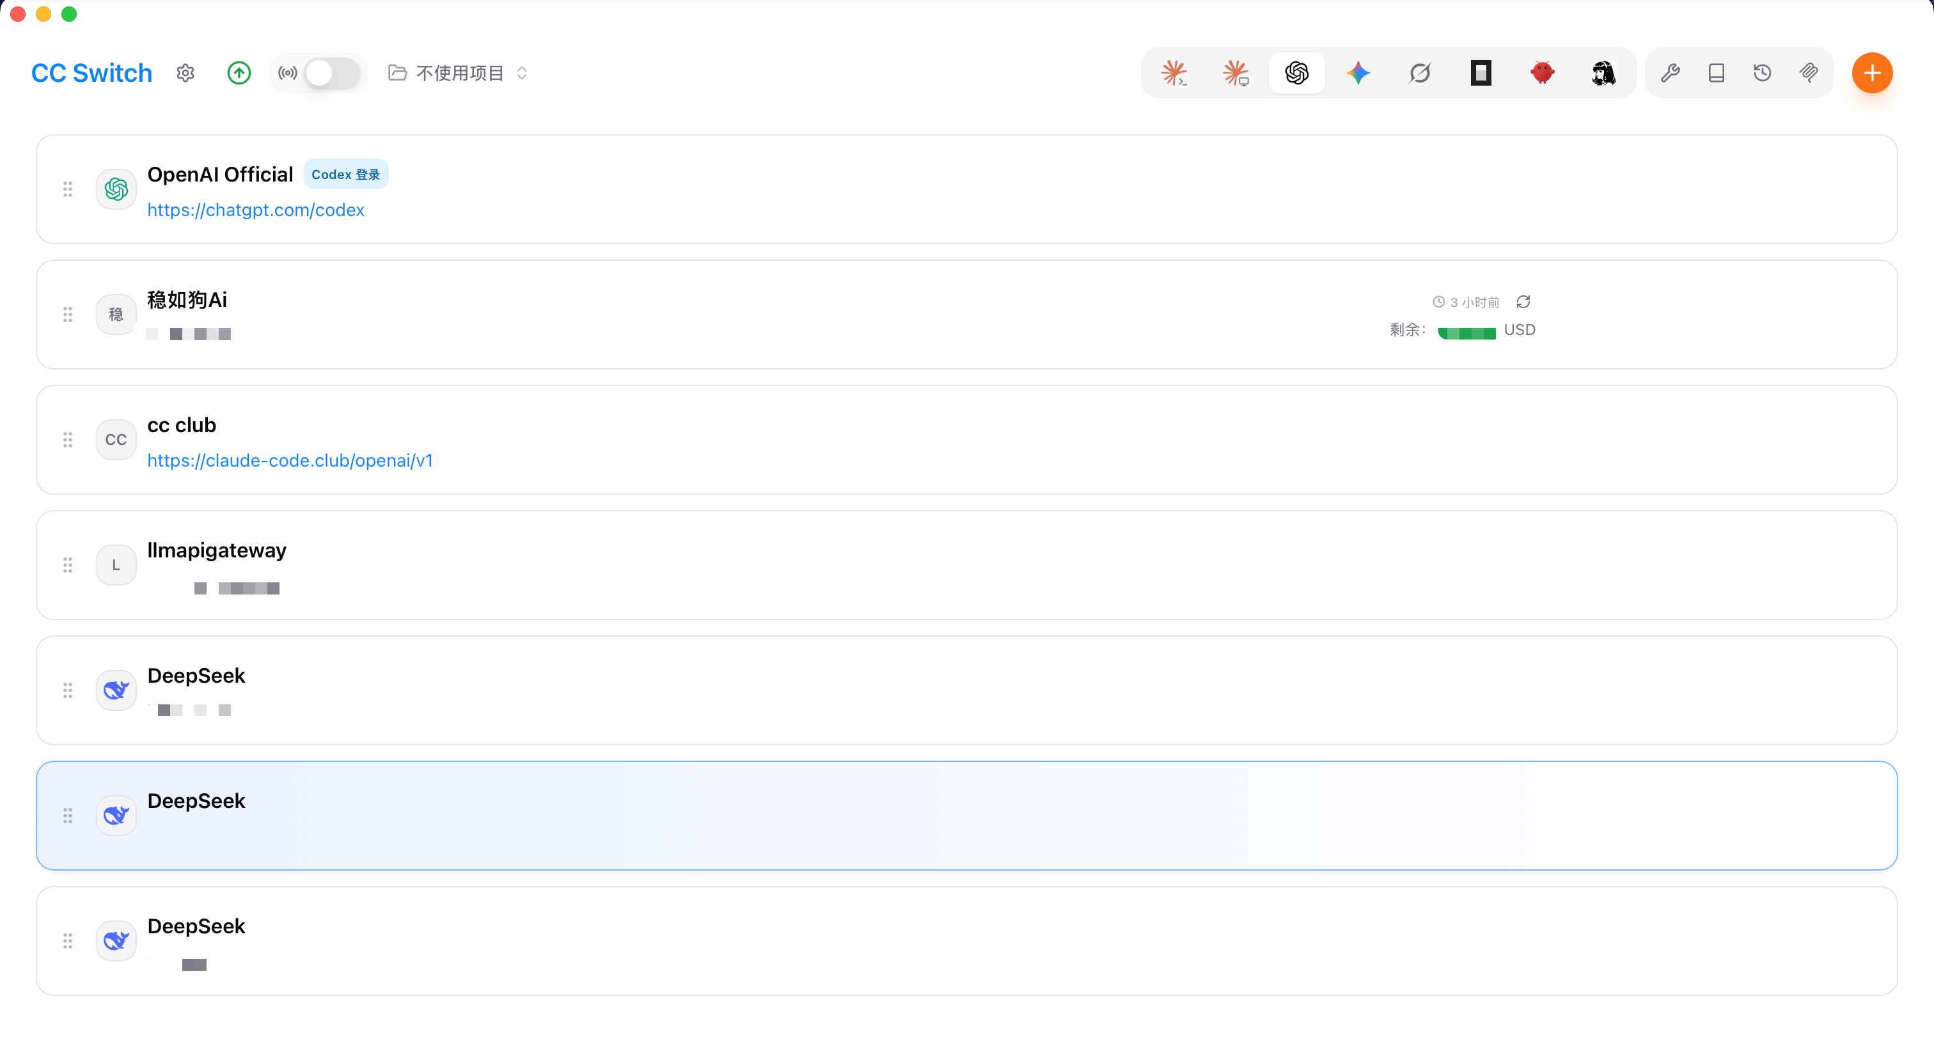
Task: Open the chatgpt.com/codex link
Action: tap(255, 210)
